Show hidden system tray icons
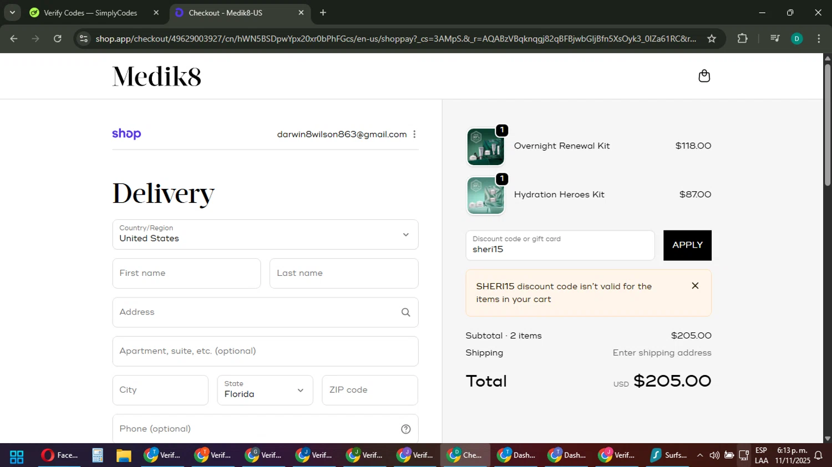The width and height of the screenshot is (832, 467). 700,455
